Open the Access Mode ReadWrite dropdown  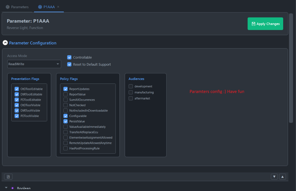pos(34,64)
